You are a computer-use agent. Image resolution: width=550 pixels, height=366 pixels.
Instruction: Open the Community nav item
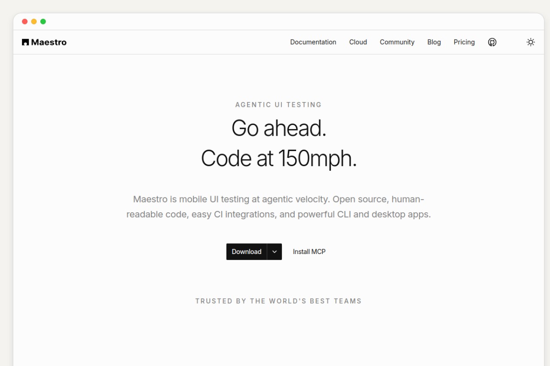pos(397,42)
